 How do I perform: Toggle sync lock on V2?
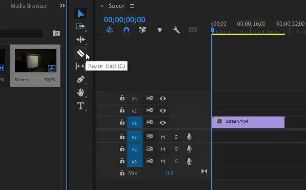[150, 110]
